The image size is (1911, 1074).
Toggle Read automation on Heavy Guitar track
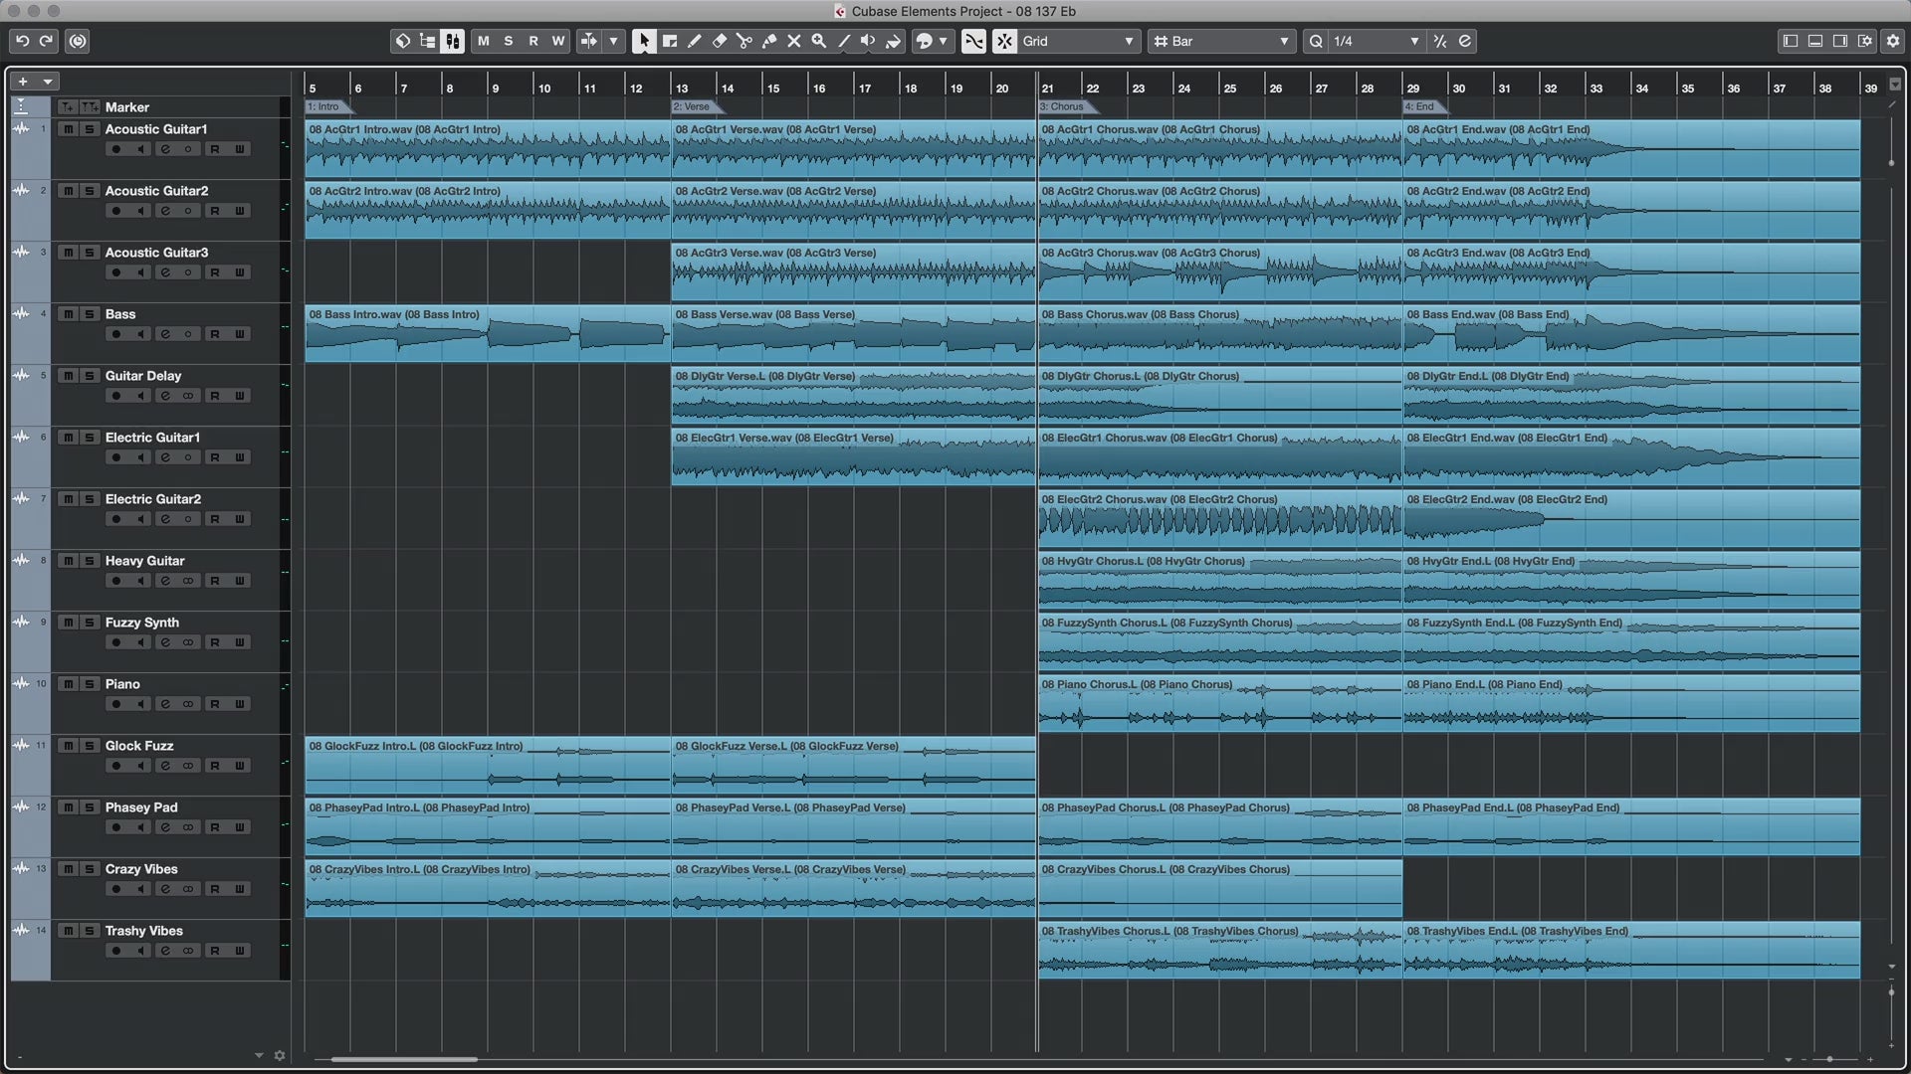[215, 581]
